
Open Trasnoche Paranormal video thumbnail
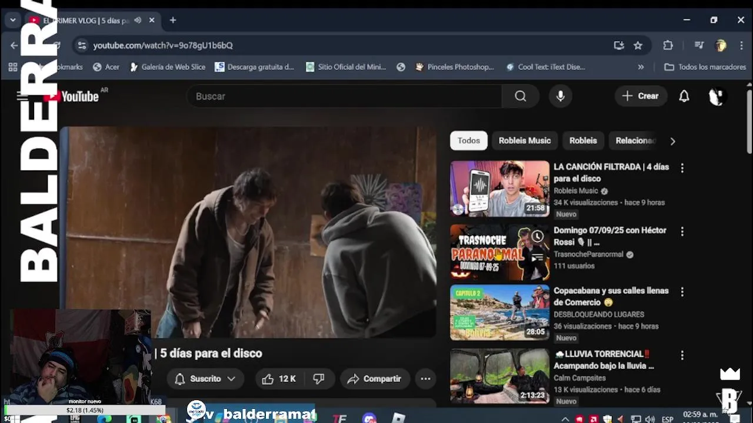[x=499, y=252]
